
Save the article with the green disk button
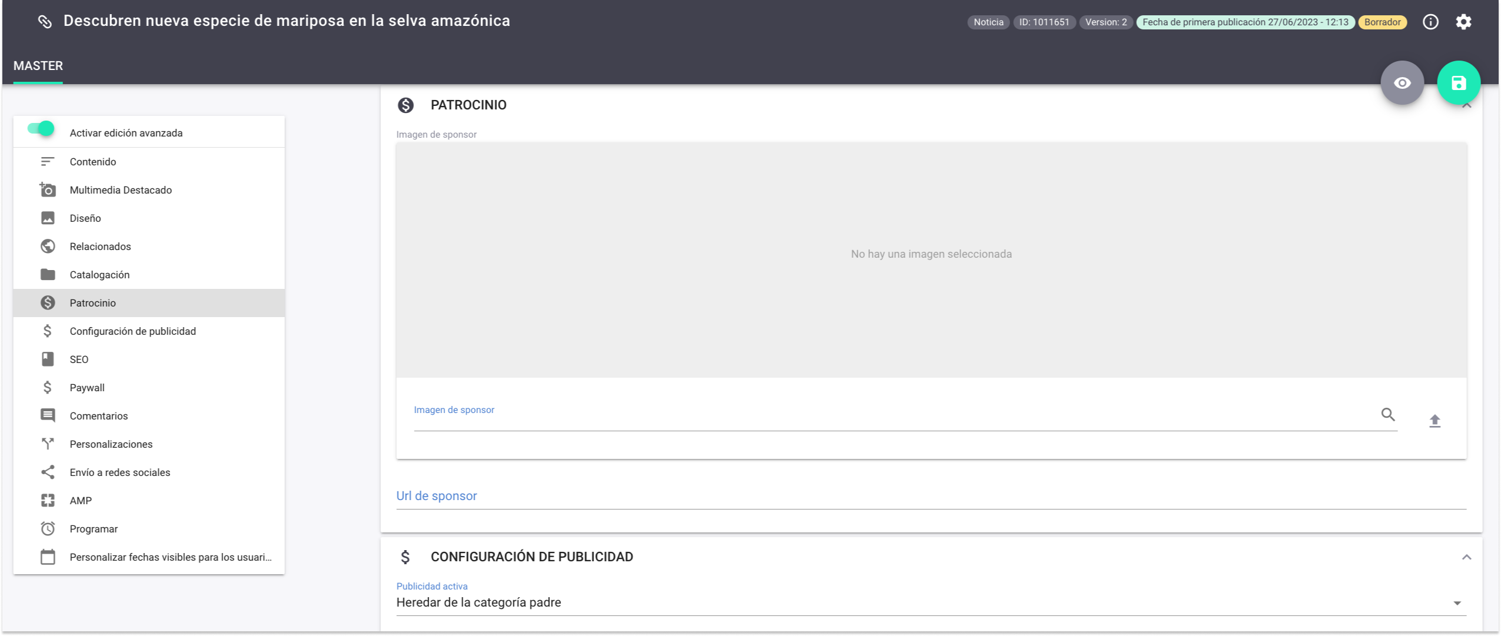tap(1459, 83)
